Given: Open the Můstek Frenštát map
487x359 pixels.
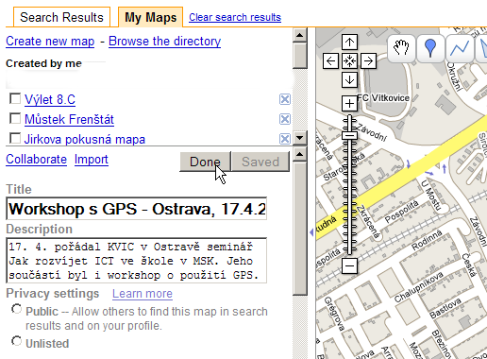Looking at the screenshot, I should [69, 120].
